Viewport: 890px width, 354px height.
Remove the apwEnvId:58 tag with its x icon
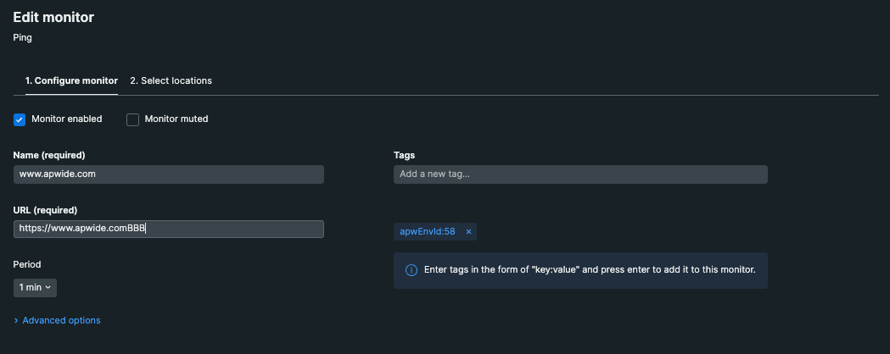(x=468, y=231)
